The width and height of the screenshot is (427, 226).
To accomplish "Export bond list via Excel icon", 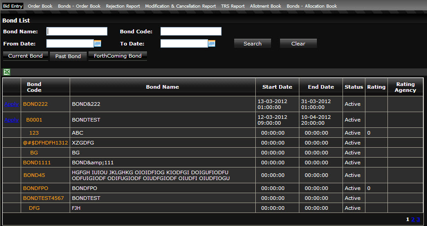I will 7,72.
